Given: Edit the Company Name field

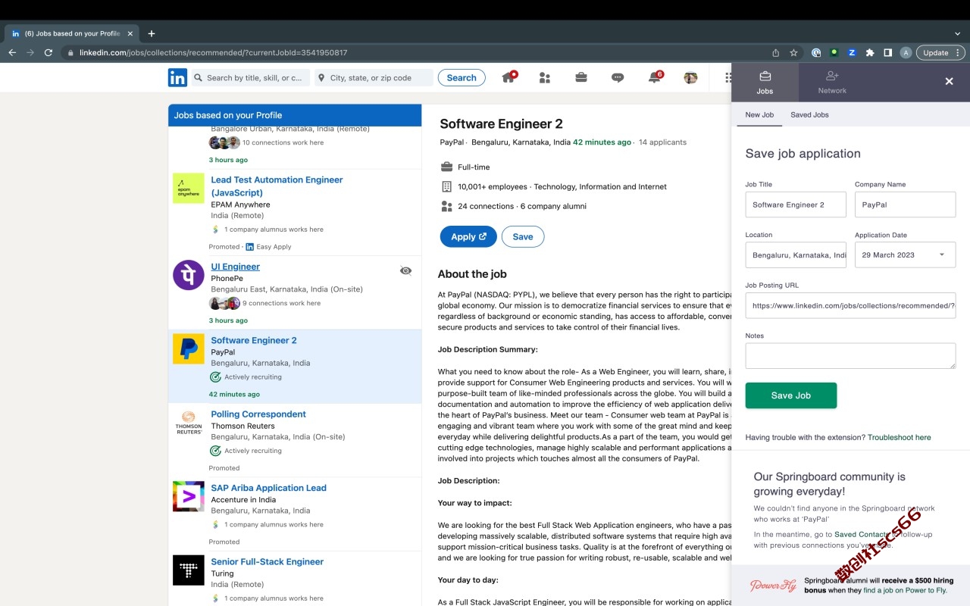Looking at the screenshot, I should click(905, 205).
